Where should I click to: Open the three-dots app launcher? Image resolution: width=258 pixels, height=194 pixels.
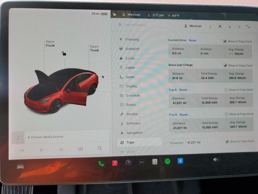click(141, 162)
